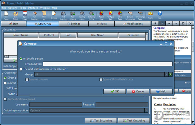
Task: Switch to the Modifications tab
Action: click(x=133, y=24)
